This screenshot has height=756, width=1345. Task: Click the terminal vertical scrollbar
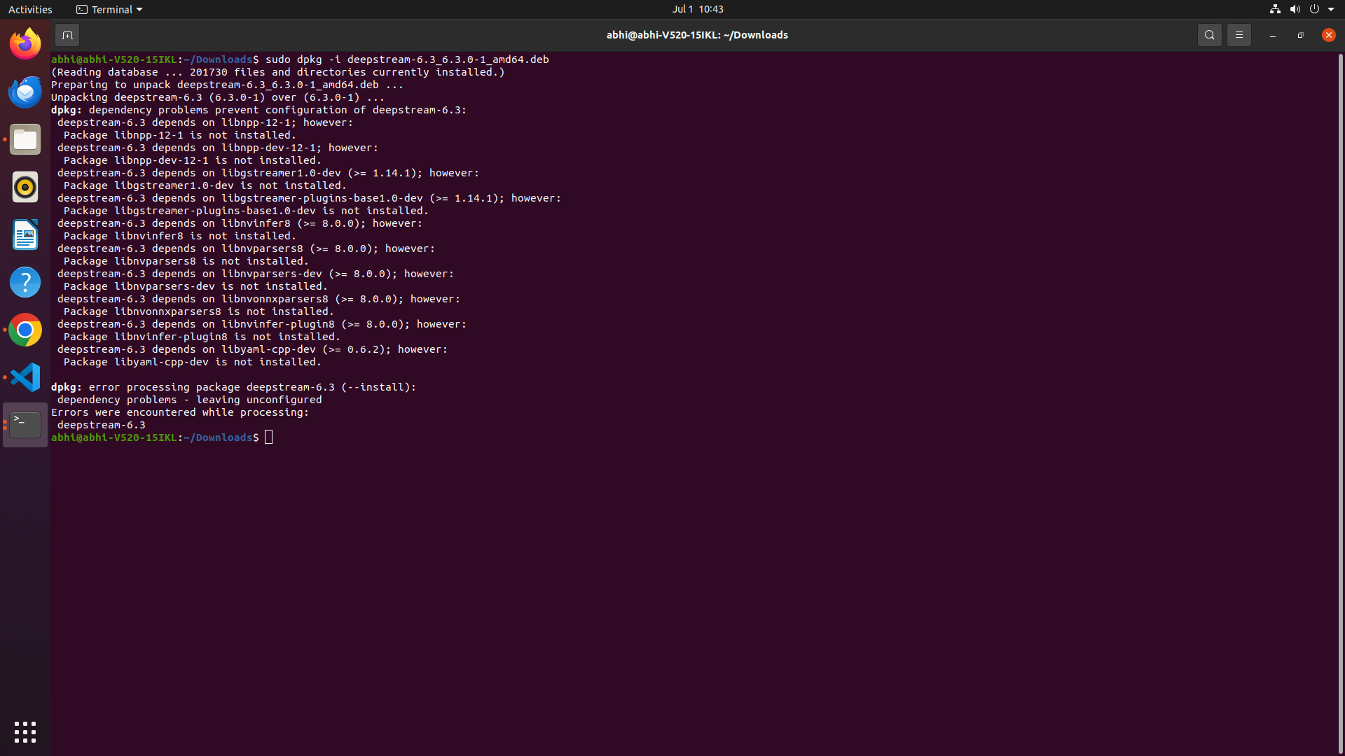coord(1341,402)
